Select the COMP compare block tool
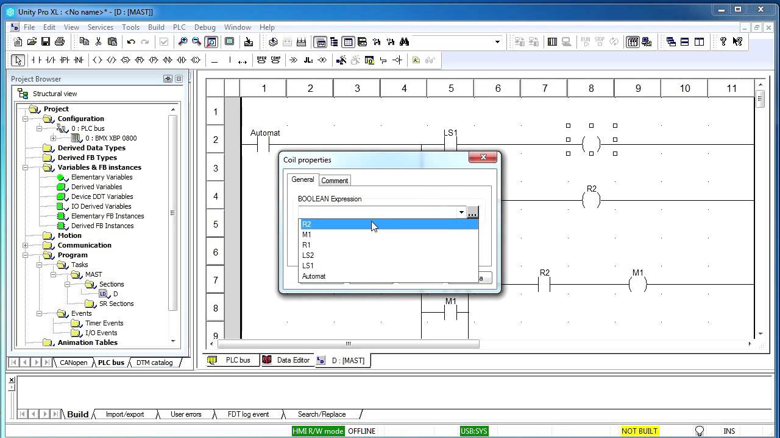Image resolution: width=780 pixels, height=438 pixels. [275, 60]
